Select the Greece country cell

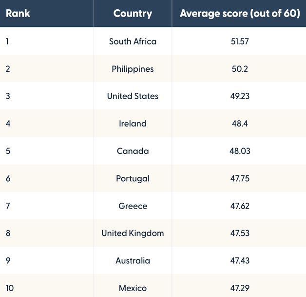click(x=133, y=206)
